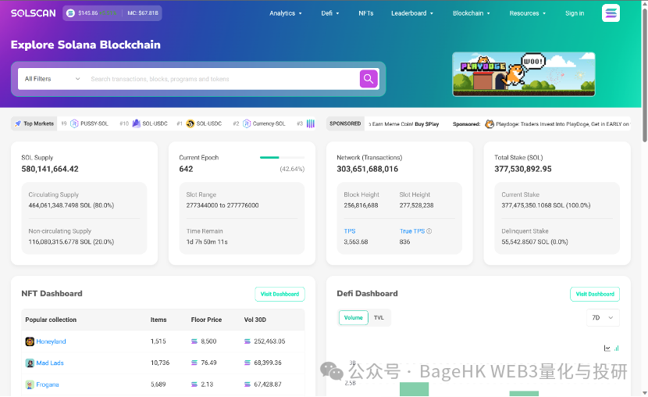Open the NFTs nav item

[x=365, y=13]
